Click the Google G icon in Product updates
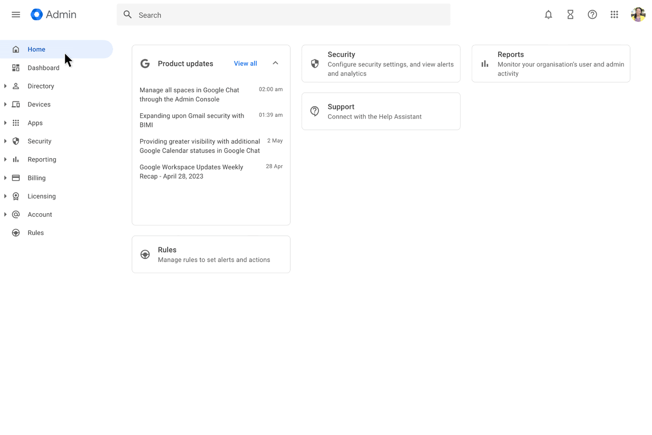Image resolution: width=652 pixels, height=435 pixels. pos(145,64)
